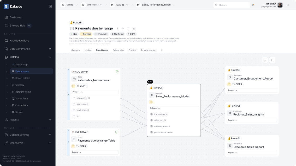Click the verified checkmark on SQL Server node

coord(117,72)
